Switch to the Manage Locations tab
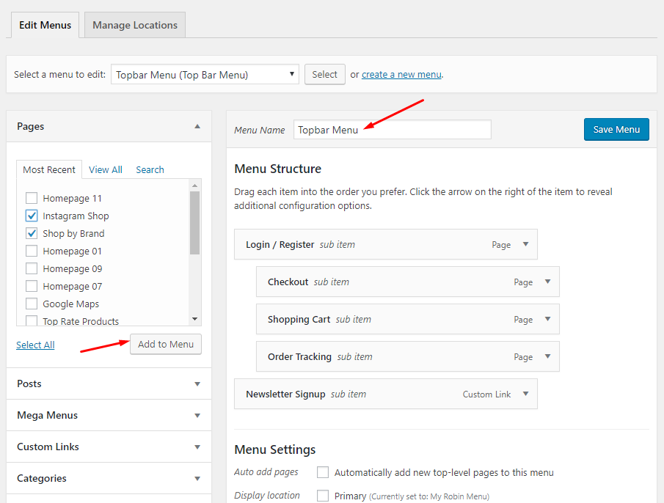The image size is (664, 503). [x=134, y=24]
